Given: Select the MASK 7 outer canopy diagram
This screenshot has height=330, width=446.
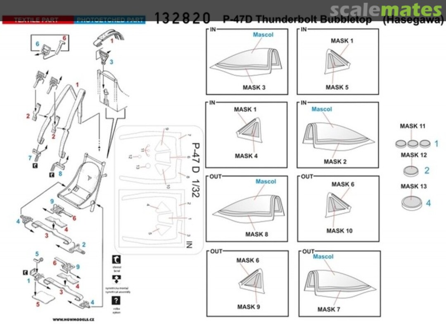Looking at the screenshot, I should [339, 283].
